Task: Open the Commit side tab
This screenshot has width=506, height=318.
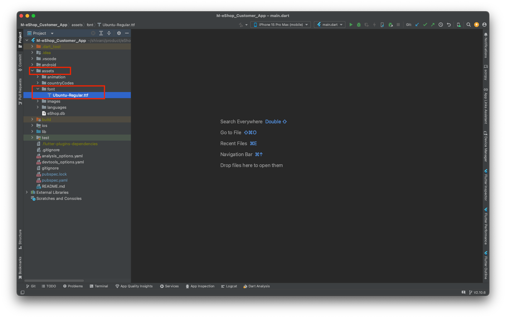Action: click(20, 63)
